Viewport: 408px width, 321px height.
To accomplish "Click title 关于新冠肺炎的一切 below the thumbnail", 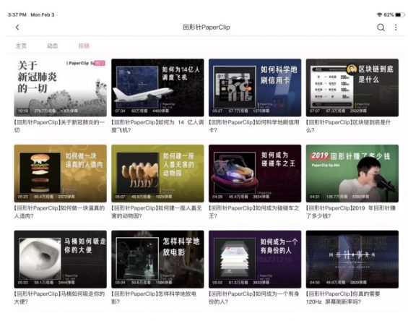I will click(59, 126).
